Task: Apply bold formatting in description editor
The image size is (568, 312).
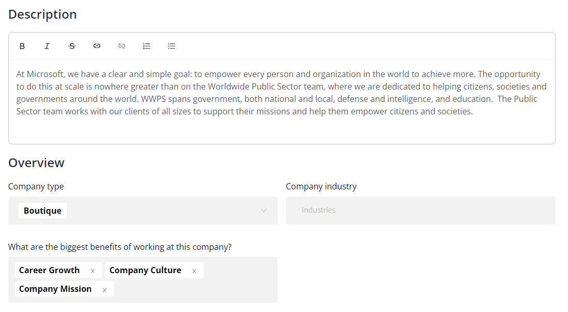Action: pyautogui.click(x=22, y=46)
